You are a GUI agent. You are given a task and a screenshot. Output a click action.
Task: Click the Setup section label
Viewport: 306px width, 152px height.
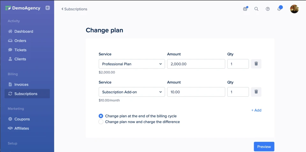click(x=12, y=143)
